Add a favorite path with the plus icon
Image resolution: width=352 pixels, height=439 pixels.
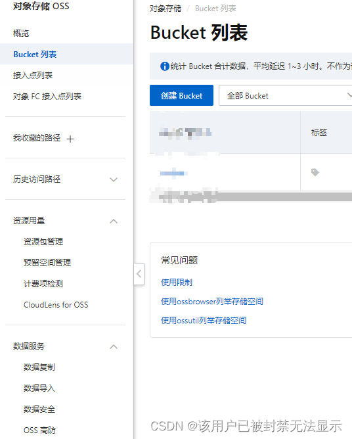[x=70, y=139]
